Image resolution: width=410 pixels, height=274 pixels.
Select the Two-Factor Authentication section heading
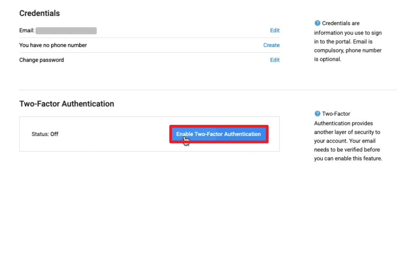point(67,104)
